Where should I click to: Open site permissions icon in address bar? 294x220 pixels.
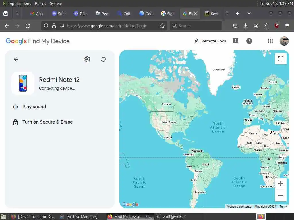[62, 26]
